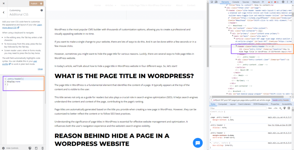Click the Publish button
The height and width of the screenshot is (150, 294).
click(x=34, y=3)
